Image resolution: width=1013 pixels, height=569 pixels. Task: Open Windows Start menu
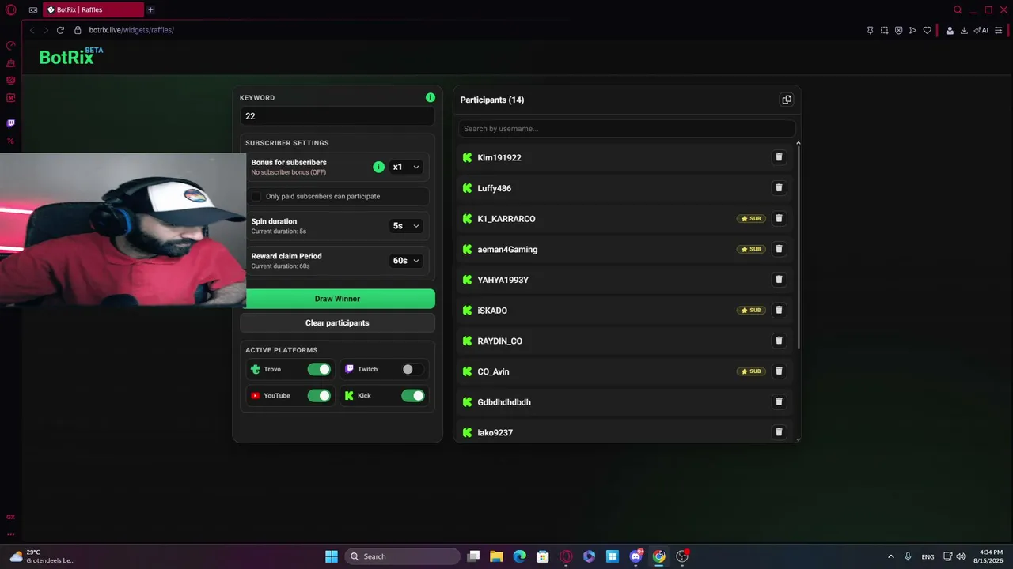[x=332, y=556]
